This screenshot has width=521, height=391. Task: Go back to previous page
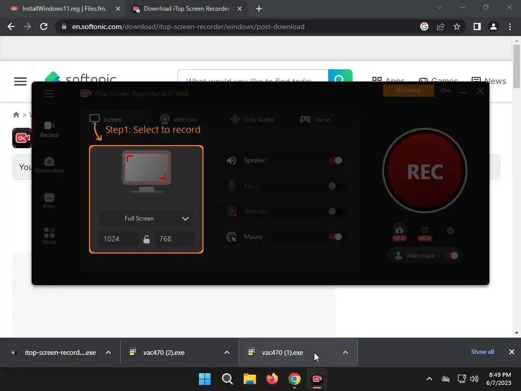click(11, 26)
